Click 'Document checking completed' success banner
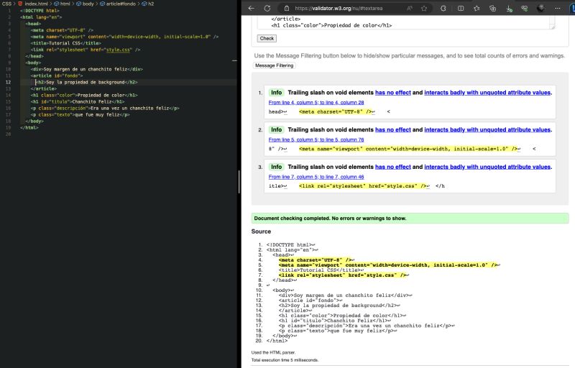Viewport: 575px width, 368px height. 410,218
